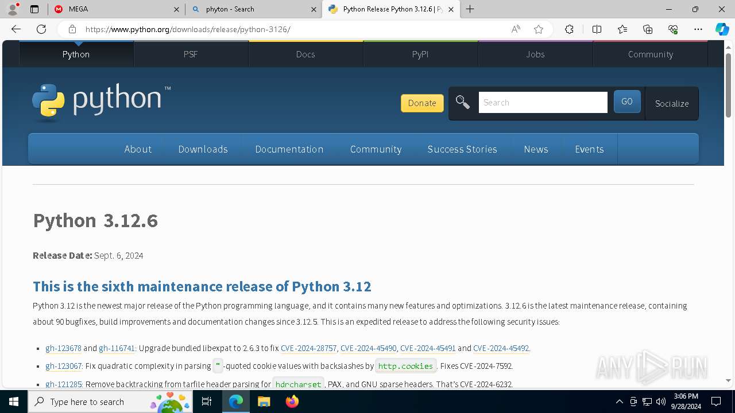Open the Success Stories menu
Image resolution: width=735 pixels, height=413 pixels.
pos(462,149)
